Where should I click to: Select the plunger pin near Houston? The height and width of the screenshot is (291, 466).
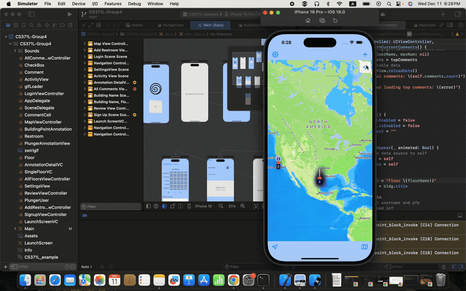tap(320, 177)
